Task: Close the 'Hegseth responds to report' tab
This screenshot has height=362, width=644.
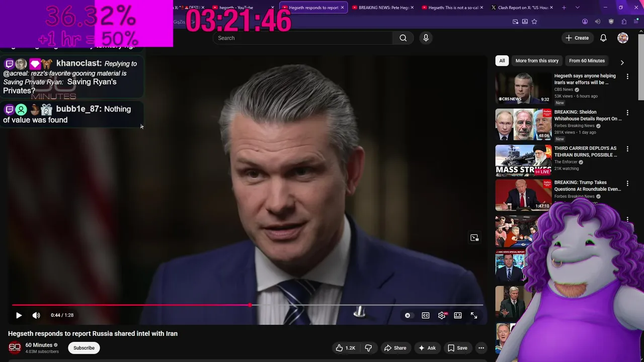Action: 343,8
